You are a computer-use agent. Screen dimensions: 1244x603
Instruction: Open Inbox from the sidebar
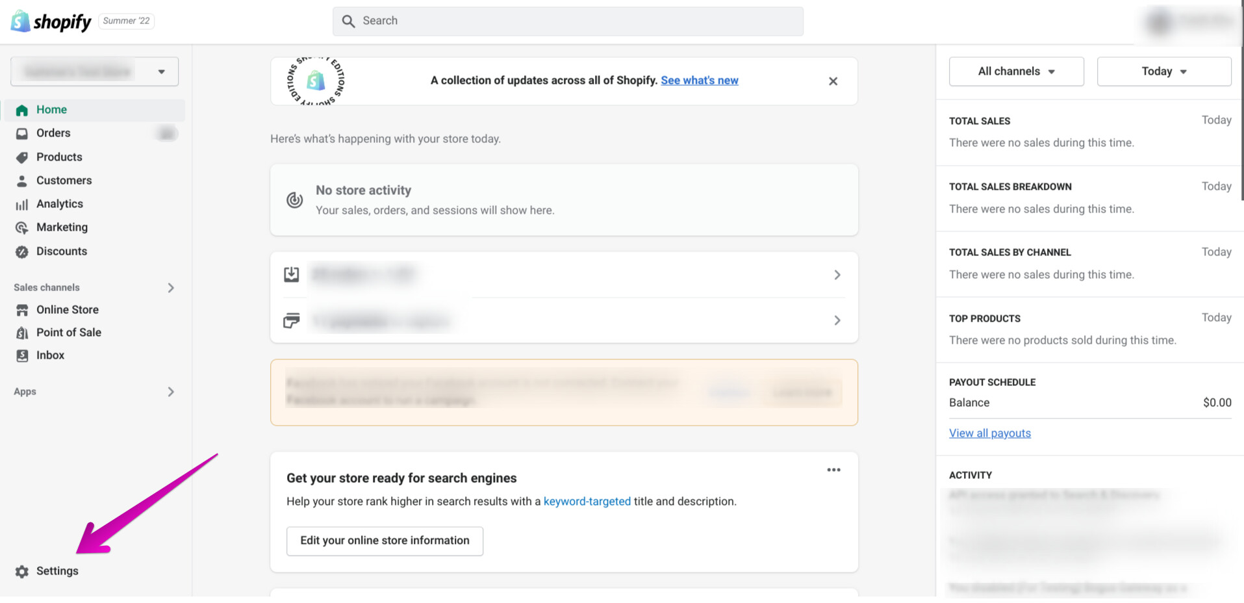[x=50, y=355]
